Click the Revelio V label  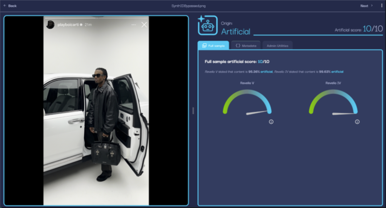click(247, 83)
